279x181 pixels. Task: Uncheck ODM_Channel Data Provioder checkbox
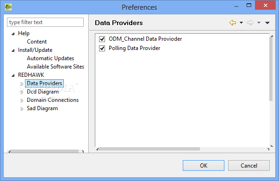(102, 39)
